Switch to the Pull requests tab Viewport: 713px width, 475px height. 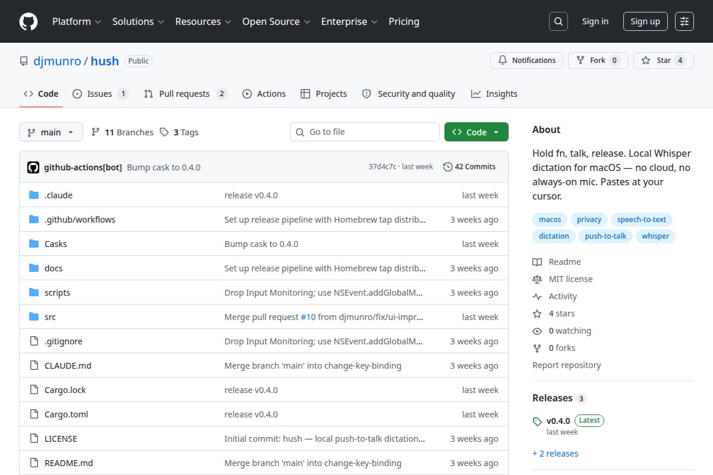pyautogui.click(x=185, y=94)
